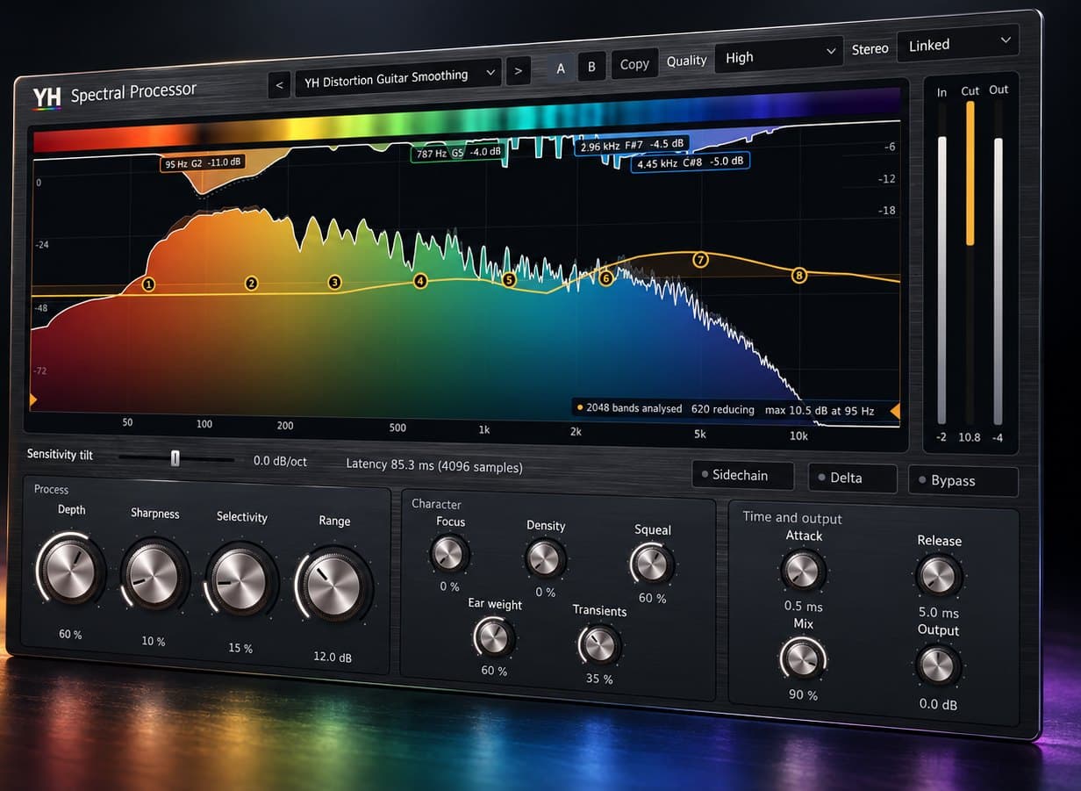Click the Transients value 35 %
This screenshot has height=791, width=1081.
pyautogui.click(x=599, y=679)
